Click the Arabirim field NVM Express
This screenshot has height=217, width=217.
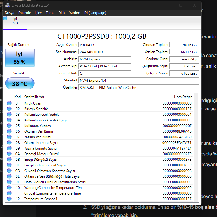pos(105,59)
